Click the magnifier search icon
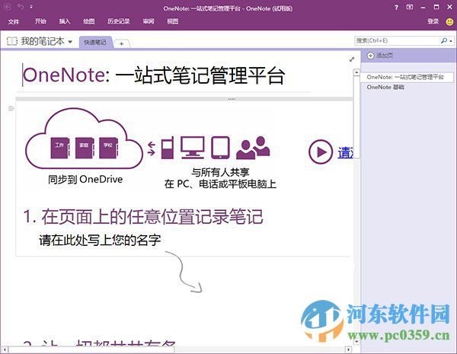Viewport: 457px width, 354px height. 444,40
